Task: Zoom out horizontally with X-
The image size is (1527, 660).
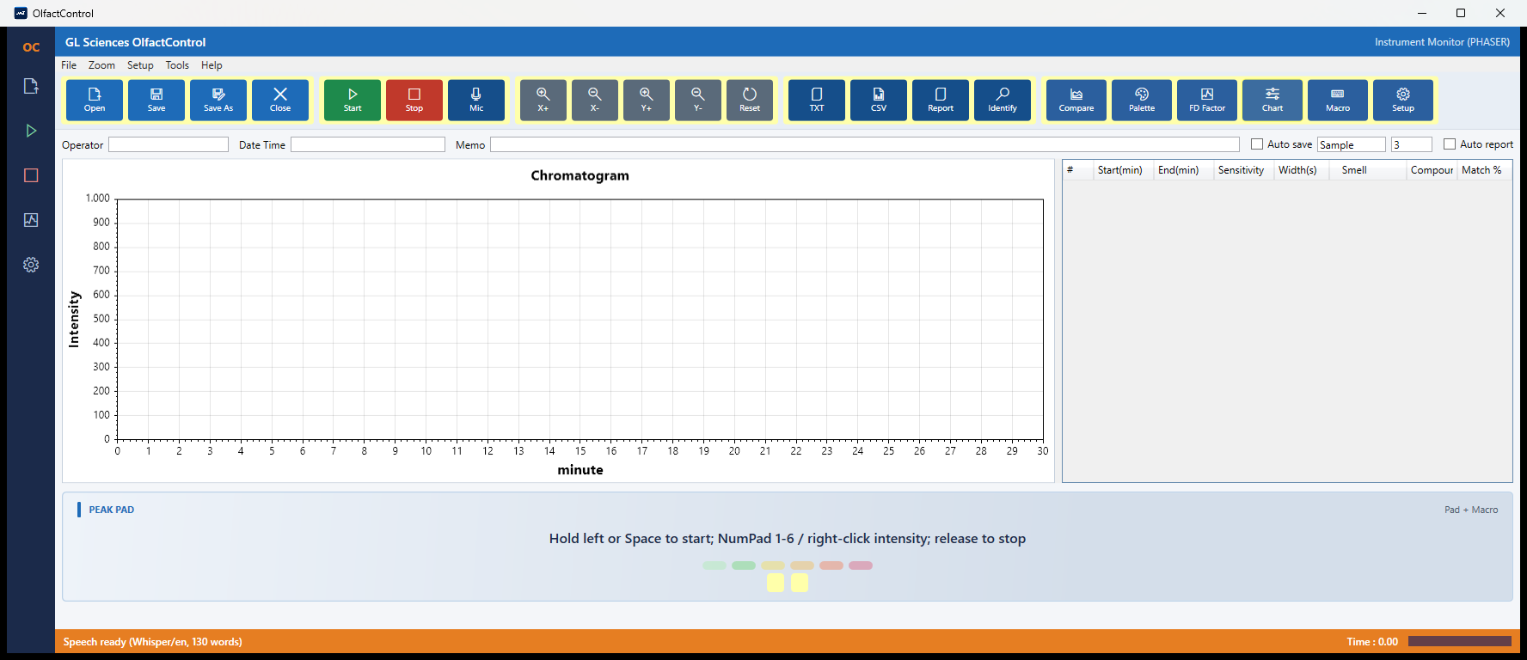Action: [595, 100]
